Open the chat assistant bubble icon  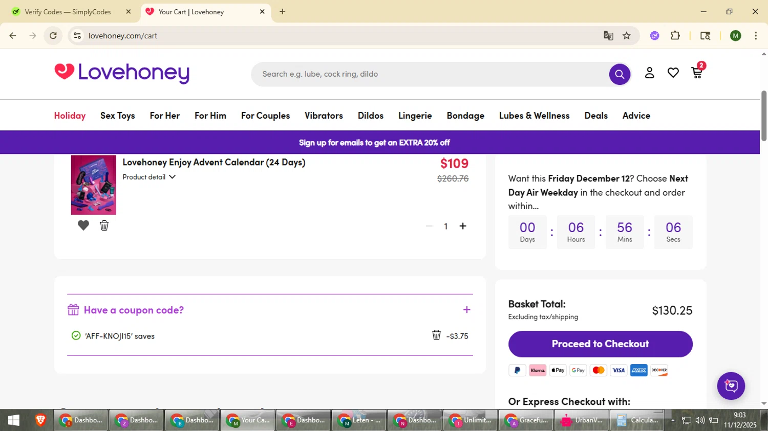(731, 386)
